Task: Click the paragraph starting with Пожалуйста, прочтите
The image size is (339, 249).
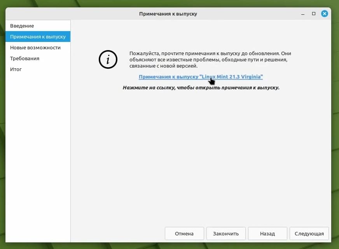Action: coord(210,59)
